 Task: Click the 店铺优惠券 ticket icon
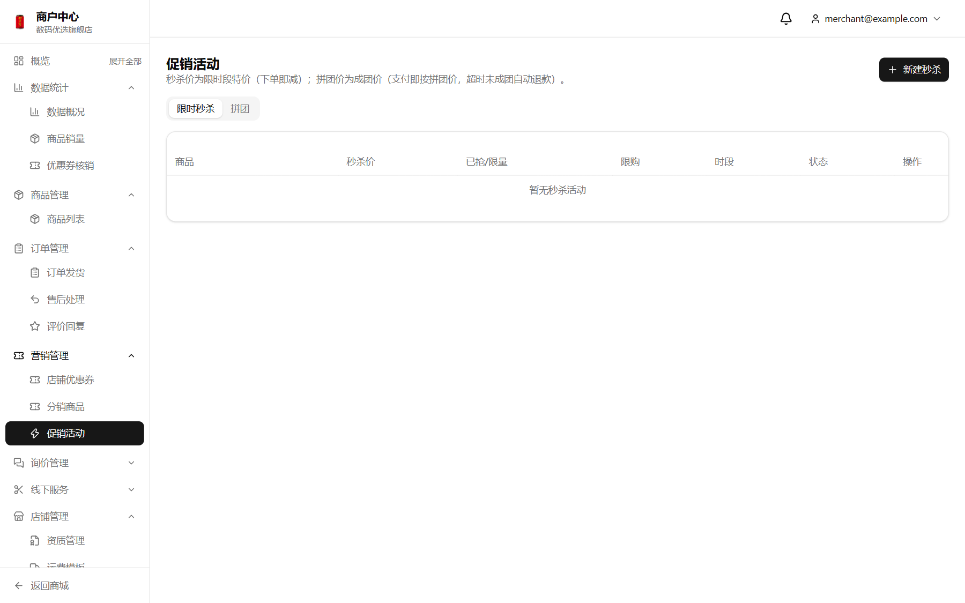(35, 380)
